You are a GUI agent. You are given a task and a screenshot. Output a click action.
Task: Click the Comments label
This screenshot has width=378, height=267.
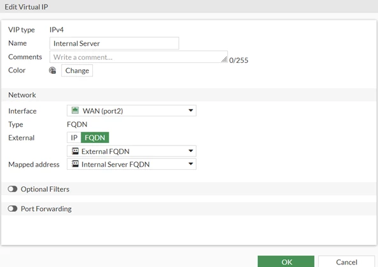coord(25,57)
